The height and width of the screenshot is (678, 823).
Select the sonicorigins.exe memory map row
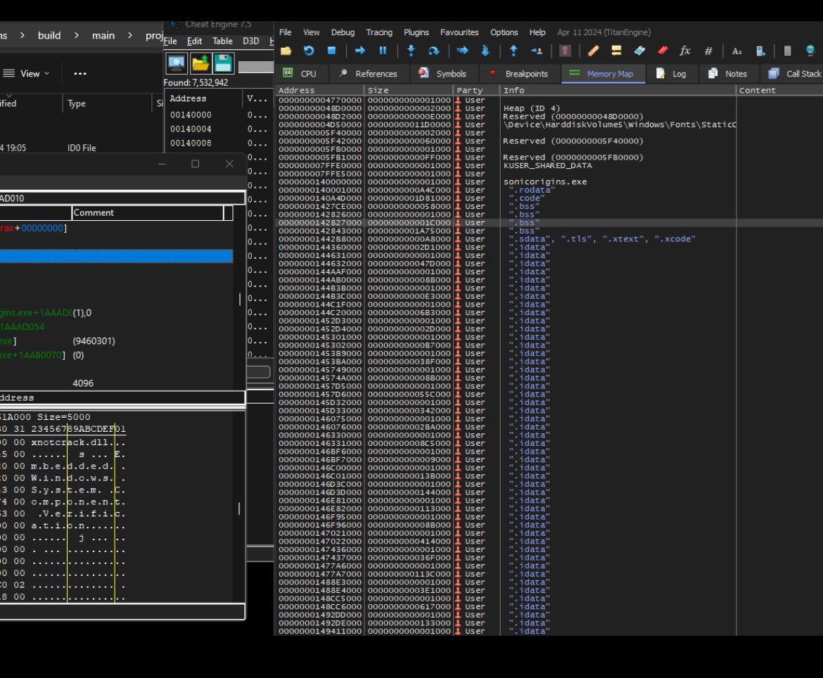tap(544, 181)
